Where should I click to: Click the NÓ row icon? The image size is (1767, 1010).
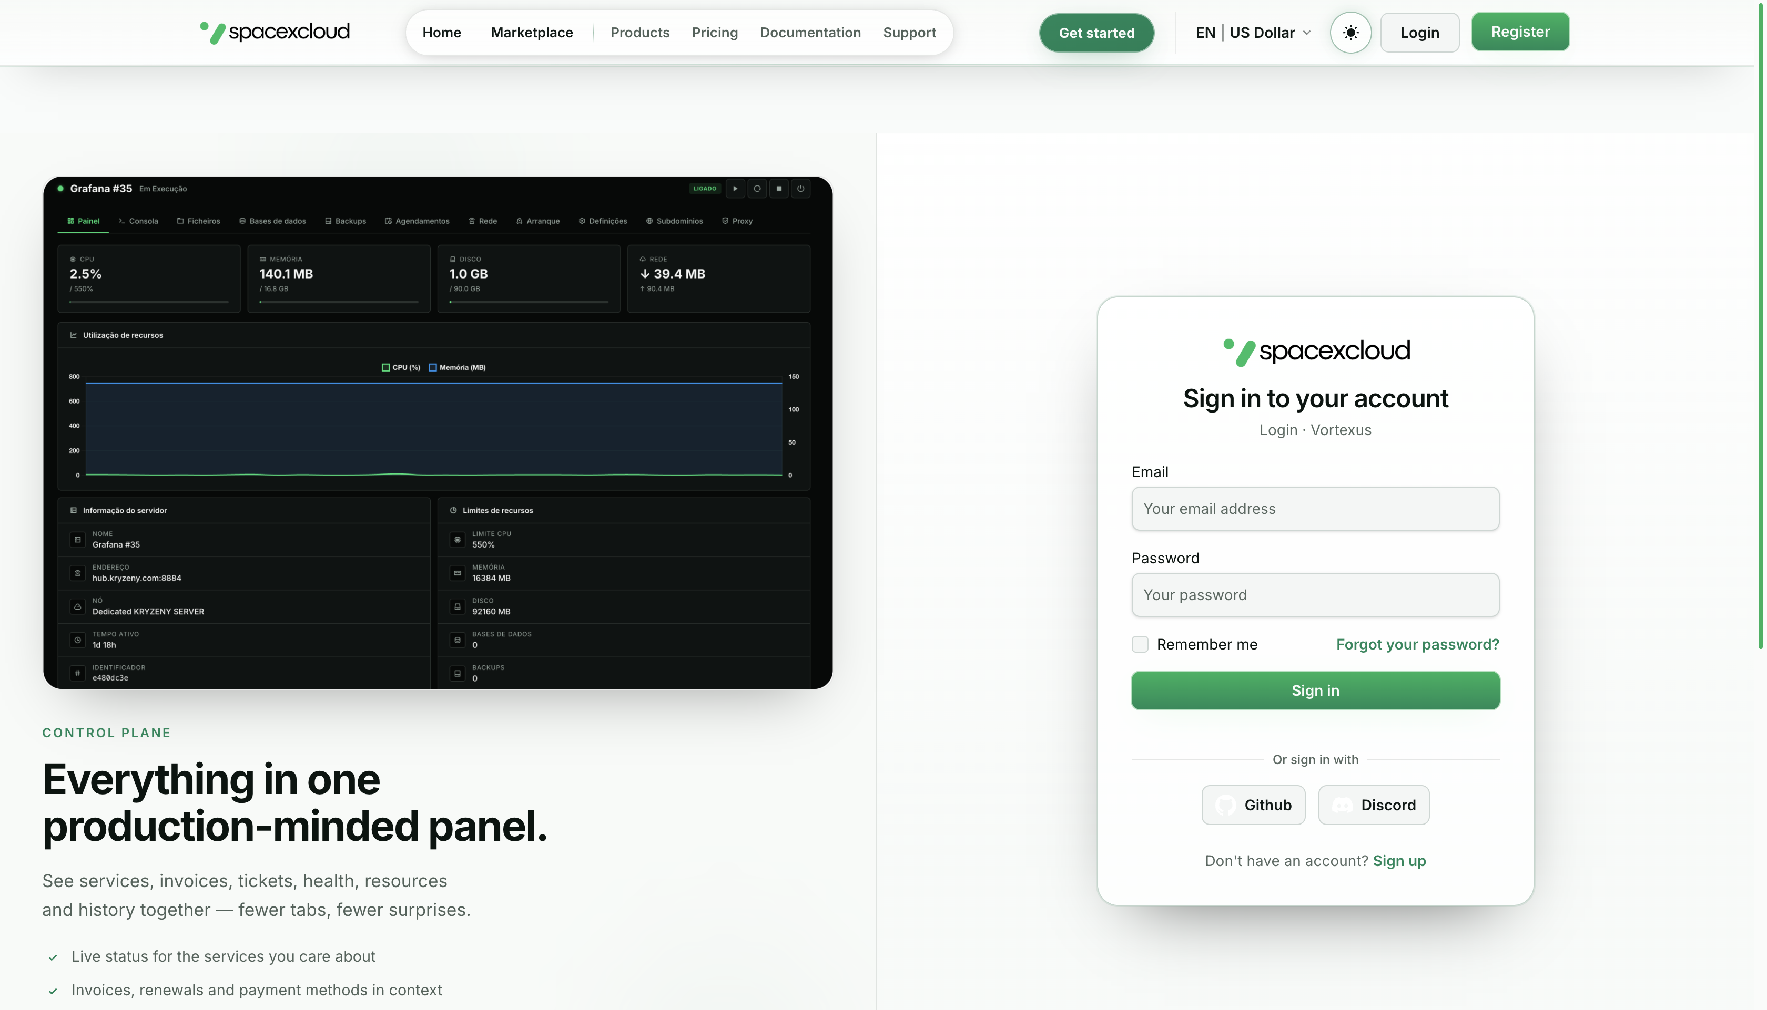coord(78,606)
